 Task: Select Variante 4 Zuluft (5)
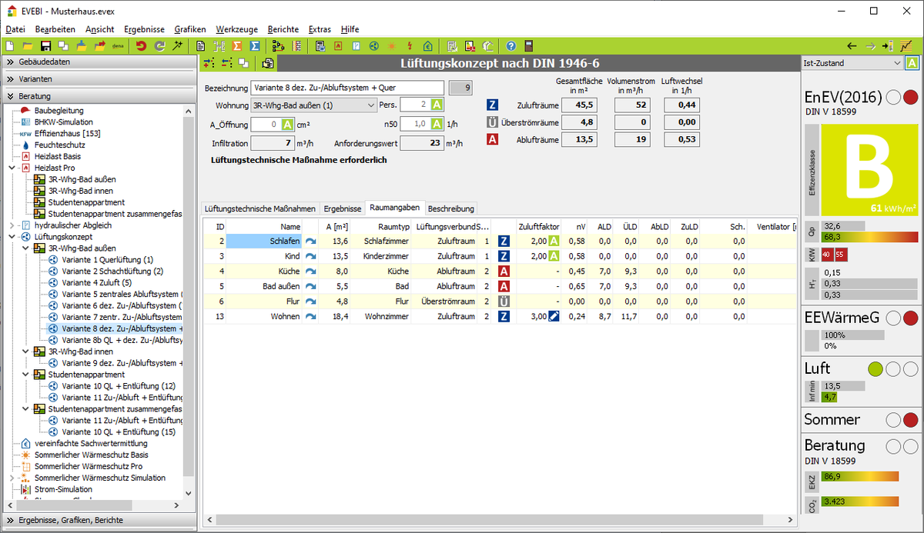pos(97,283)
